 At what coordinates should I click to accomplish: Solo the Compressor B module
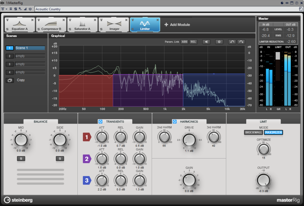39,29
